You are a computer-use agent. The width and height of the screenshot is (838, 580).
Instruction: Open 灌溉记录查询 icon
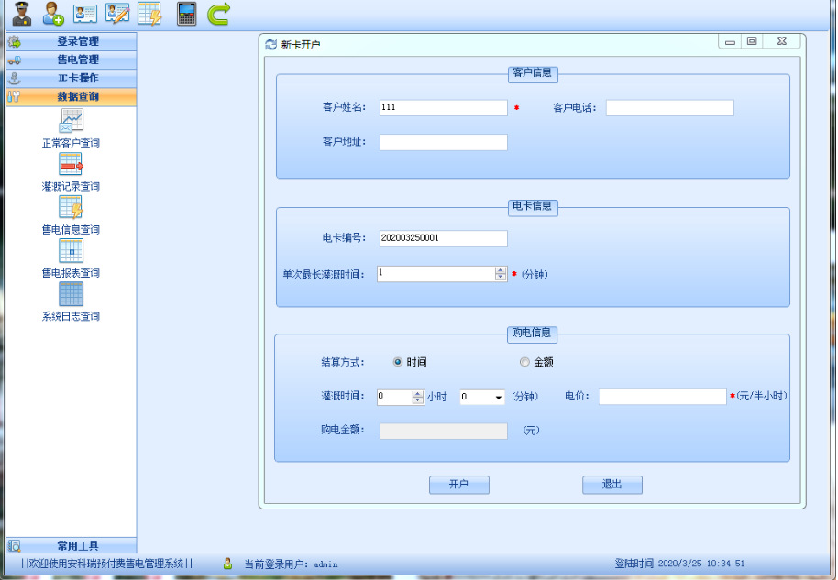point(72,164)
